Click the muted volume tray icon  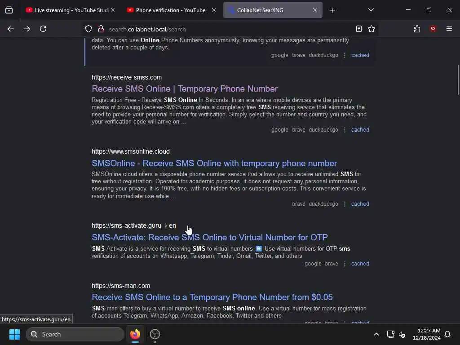pos(402,334)
